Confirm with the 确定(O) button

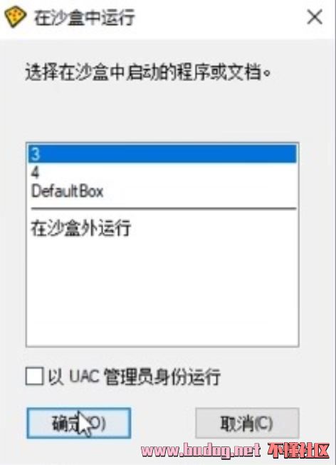click(x=79, y=423)
